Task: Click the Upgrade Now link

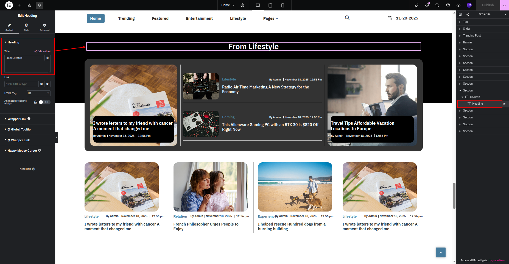Action: (496, 260)
